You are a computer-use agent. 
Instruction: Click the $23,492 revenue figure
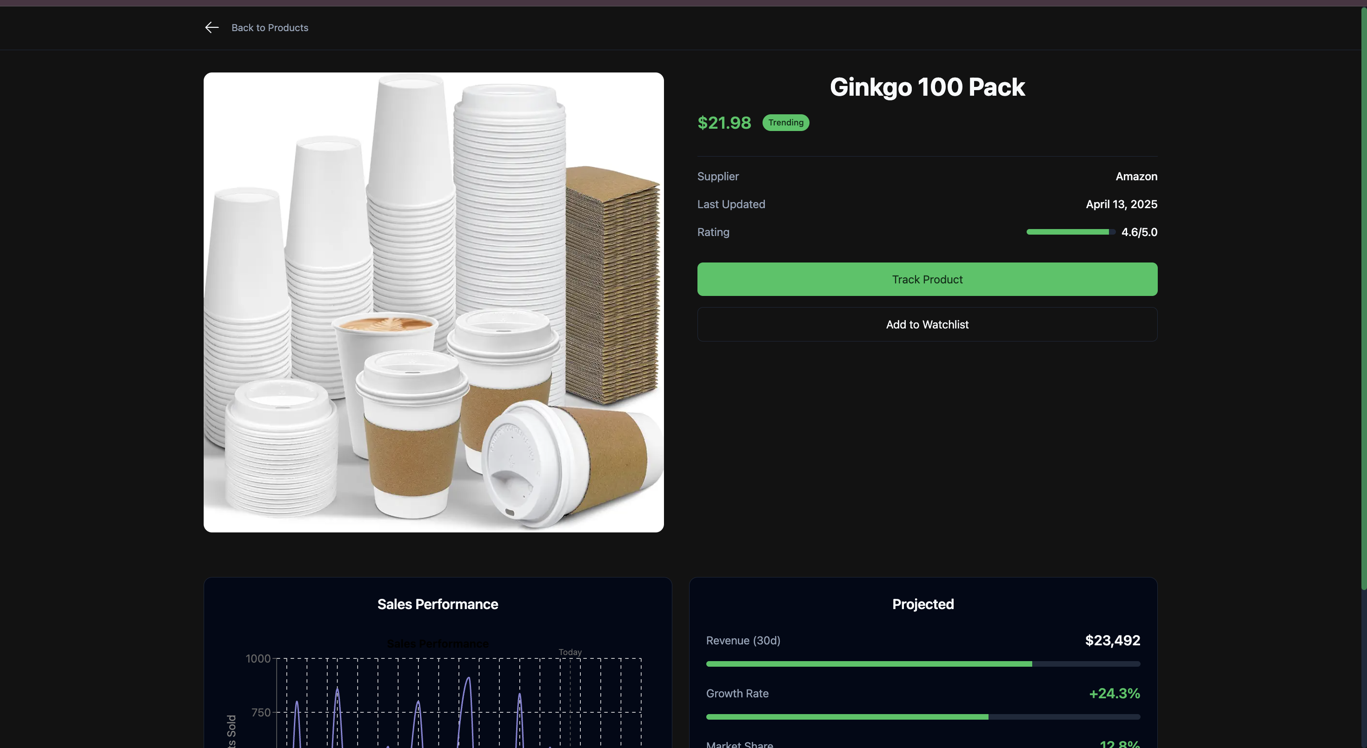point(1112,640)
